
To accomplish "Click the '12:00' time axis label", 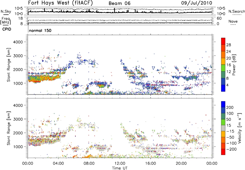I will (x=120, y=164).
